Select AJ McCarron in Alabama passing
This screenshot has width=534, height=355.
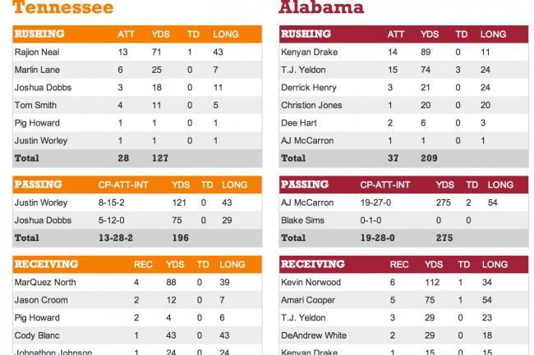click(307, 203)
